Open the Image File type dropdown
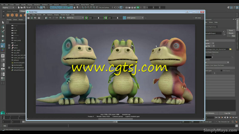 pyautogui.click(x=210, y=46)
